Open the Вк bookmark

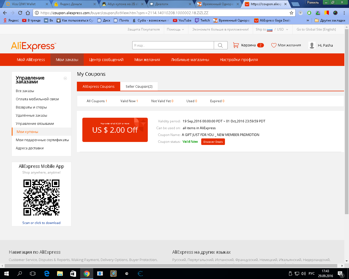[x=49, y=20]
